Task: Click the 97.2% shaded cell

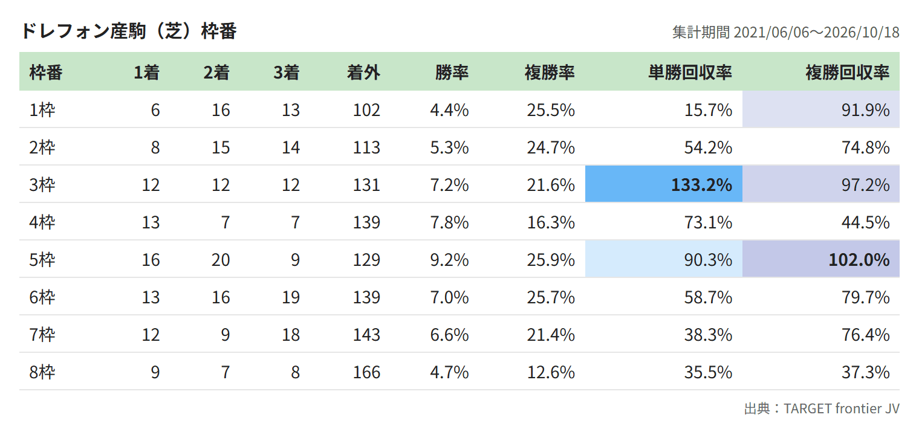Action: pos(821,184)
